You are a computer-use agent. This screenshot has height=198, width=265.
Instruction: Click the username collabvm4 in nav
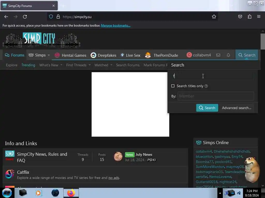pyautogui.click(x=202, y=55)
